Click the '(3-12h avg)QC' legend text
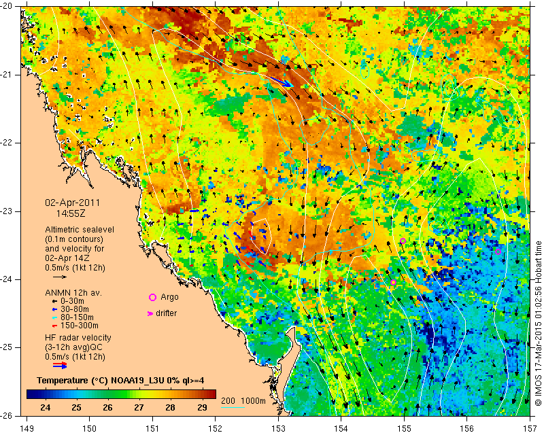 [x=73, y=347]
